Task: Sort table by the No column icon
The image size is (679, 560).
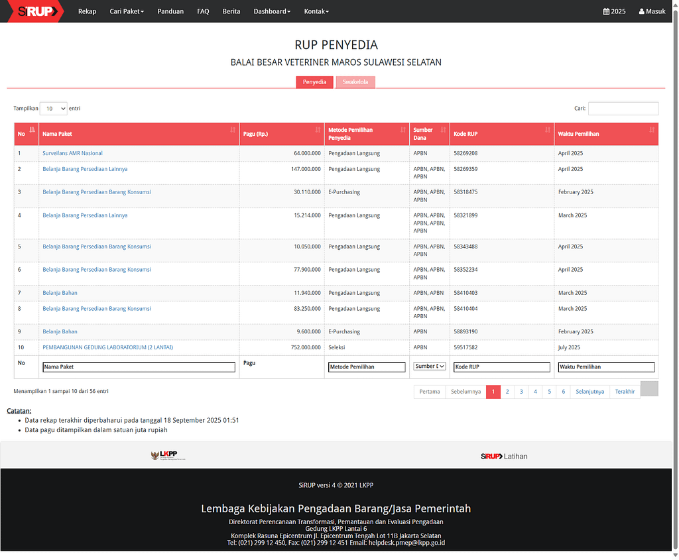Action: [x=32, y=130]
